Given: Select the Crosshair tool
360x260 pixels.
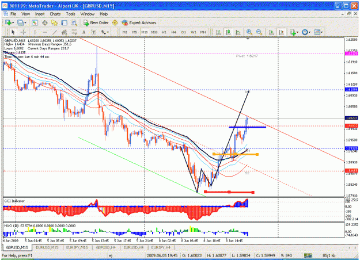Looking at the screenshot, I should point(23,32).
